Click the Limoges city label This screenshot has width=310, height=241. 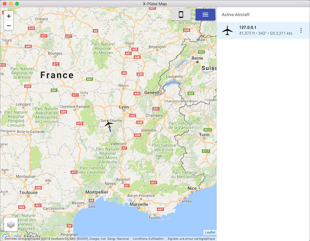[x=23, y=104]
